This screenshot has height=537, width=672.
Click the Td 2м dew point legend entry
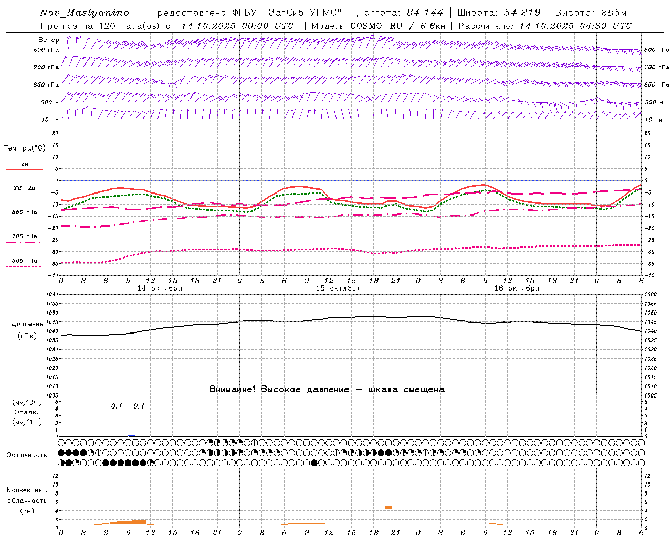point(24,188)
